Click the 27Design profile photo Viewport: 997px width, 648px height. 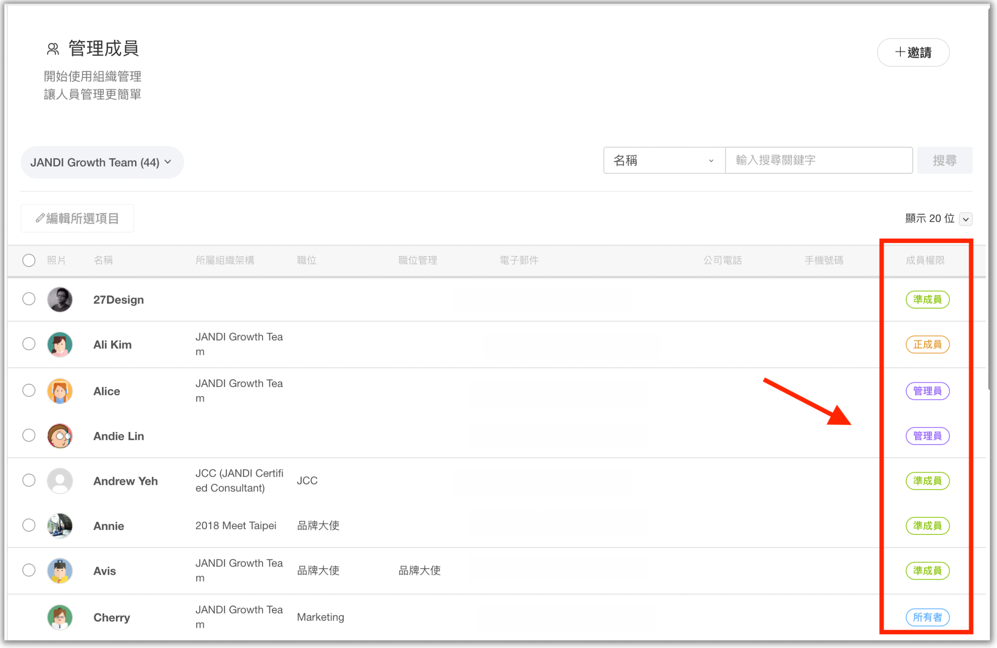[60, 300]
